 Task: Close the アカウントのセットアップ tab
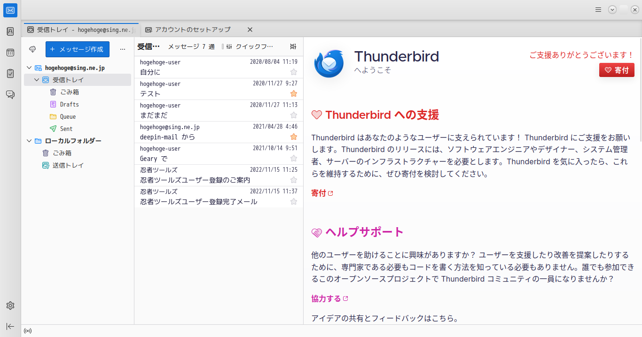click(250, 30)
